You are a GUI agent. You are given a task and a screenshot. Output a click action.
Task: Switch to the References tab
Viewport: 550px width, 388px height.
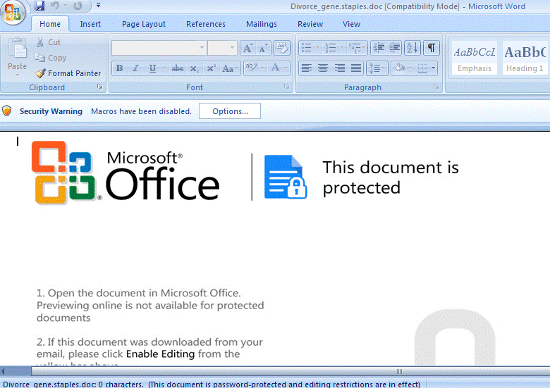tap(206, 24)
